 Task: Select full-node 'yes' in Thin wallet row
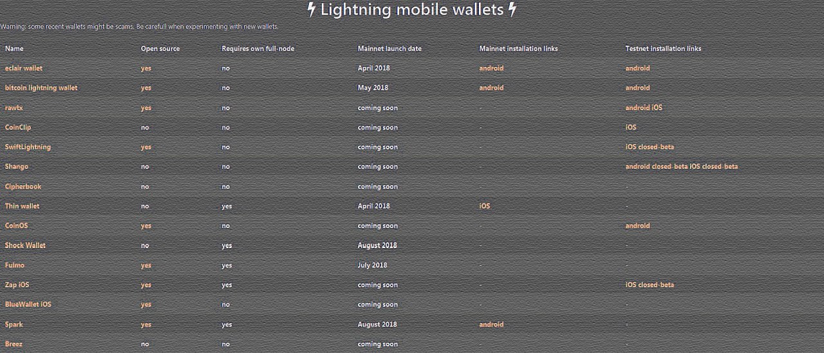[x=227, y=206]
